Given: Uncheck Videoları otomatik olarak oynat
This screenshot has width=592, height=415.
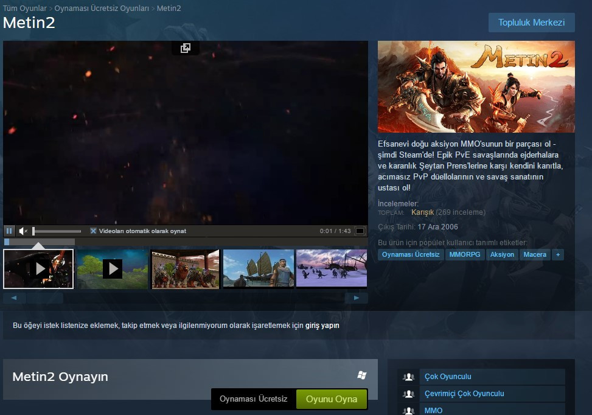Looking at the screenshot, I should [x=93, y=231].
